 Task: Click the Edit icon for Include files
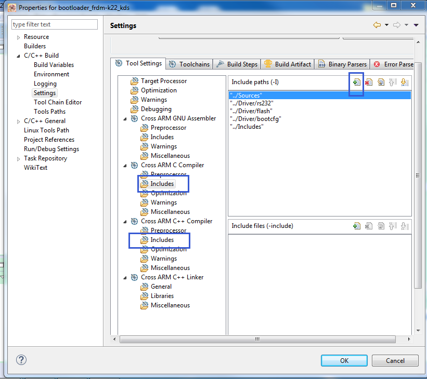(x=381, y=226)
